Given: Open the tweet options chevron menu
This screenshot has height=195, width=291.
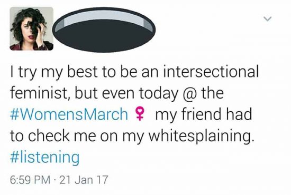Looking at the screenshot, I should click(x=267, y=18).
